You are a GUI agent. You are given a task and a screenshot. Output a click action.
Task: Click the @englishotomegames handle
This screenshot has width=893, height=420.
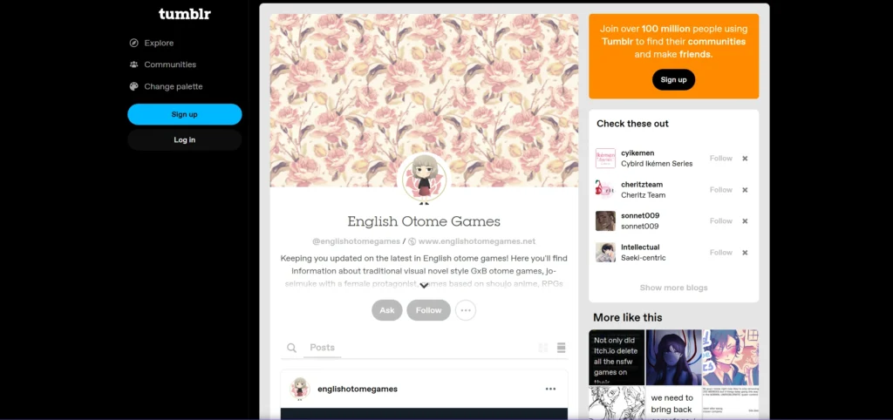pos(356,241)
